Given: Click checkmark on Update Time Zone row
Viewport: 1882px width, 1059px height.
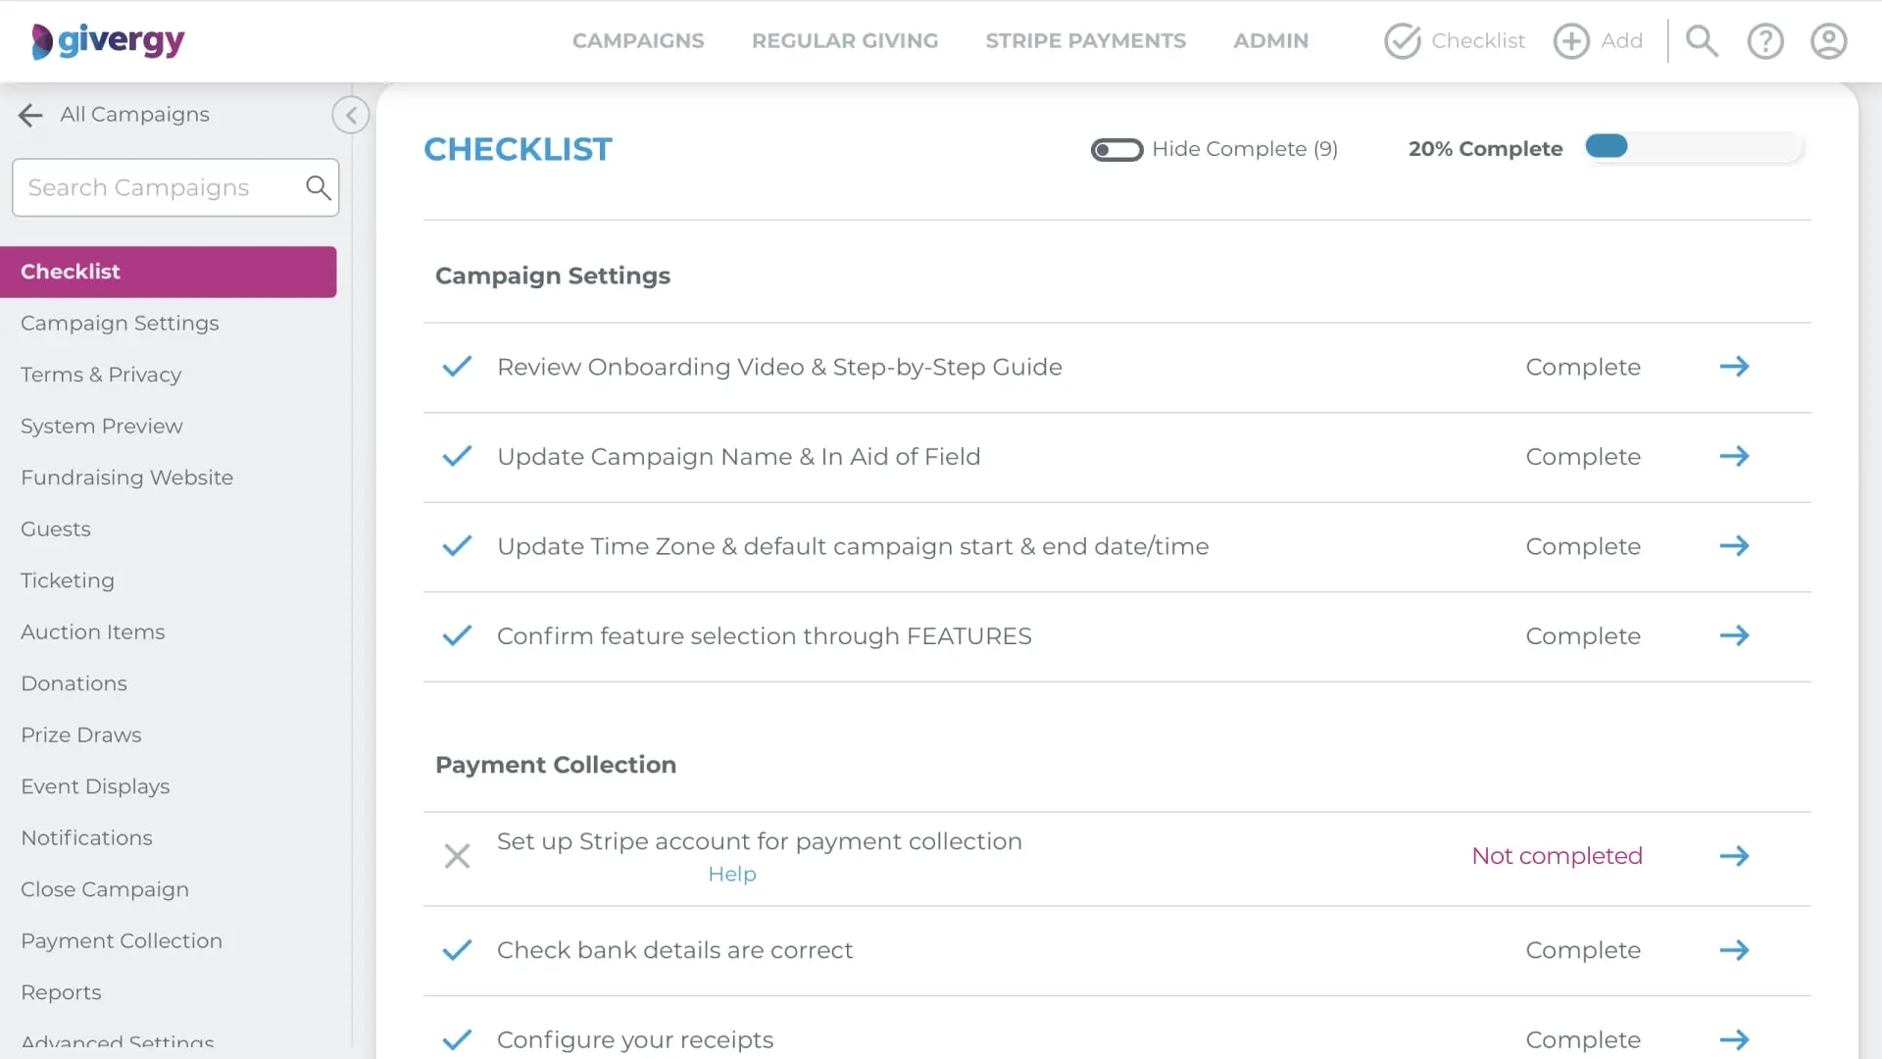Looking at the screenshot, I should [457, 546].
